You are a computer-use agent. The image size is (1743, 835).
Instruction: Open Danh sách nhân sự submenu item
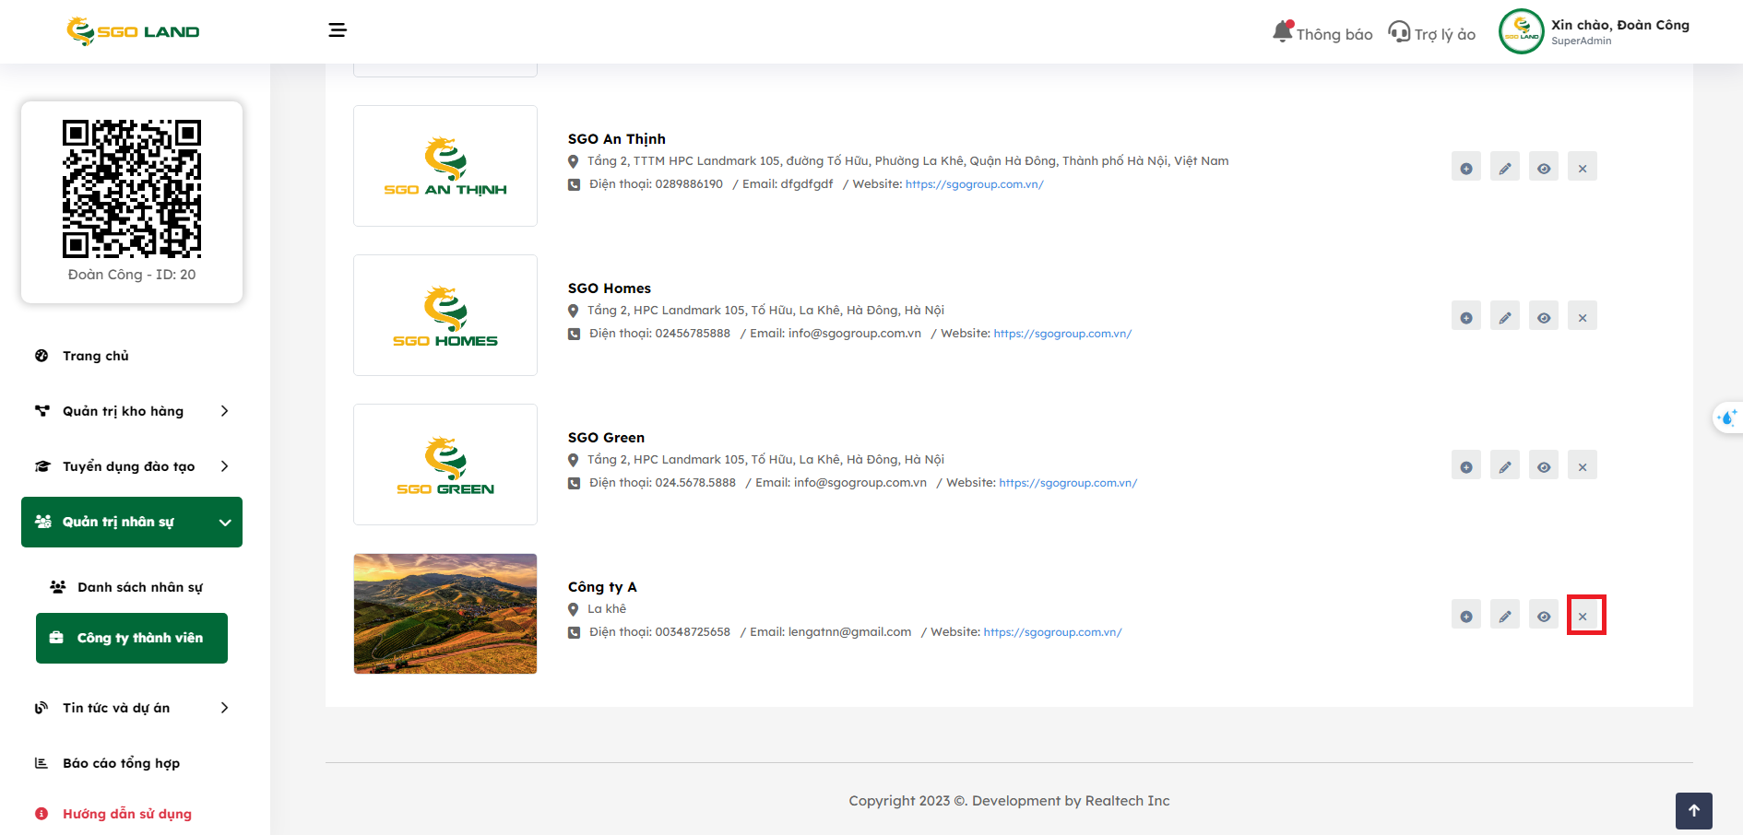coord(139,587)
